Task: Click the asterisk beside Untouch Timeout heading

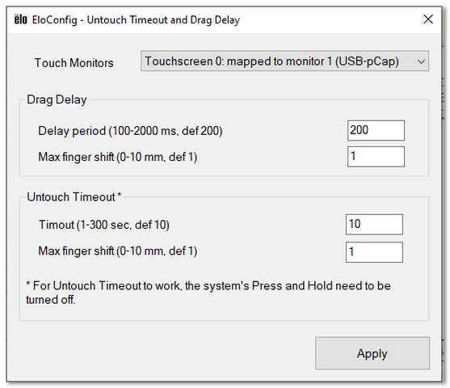Action: pos(120,195)
